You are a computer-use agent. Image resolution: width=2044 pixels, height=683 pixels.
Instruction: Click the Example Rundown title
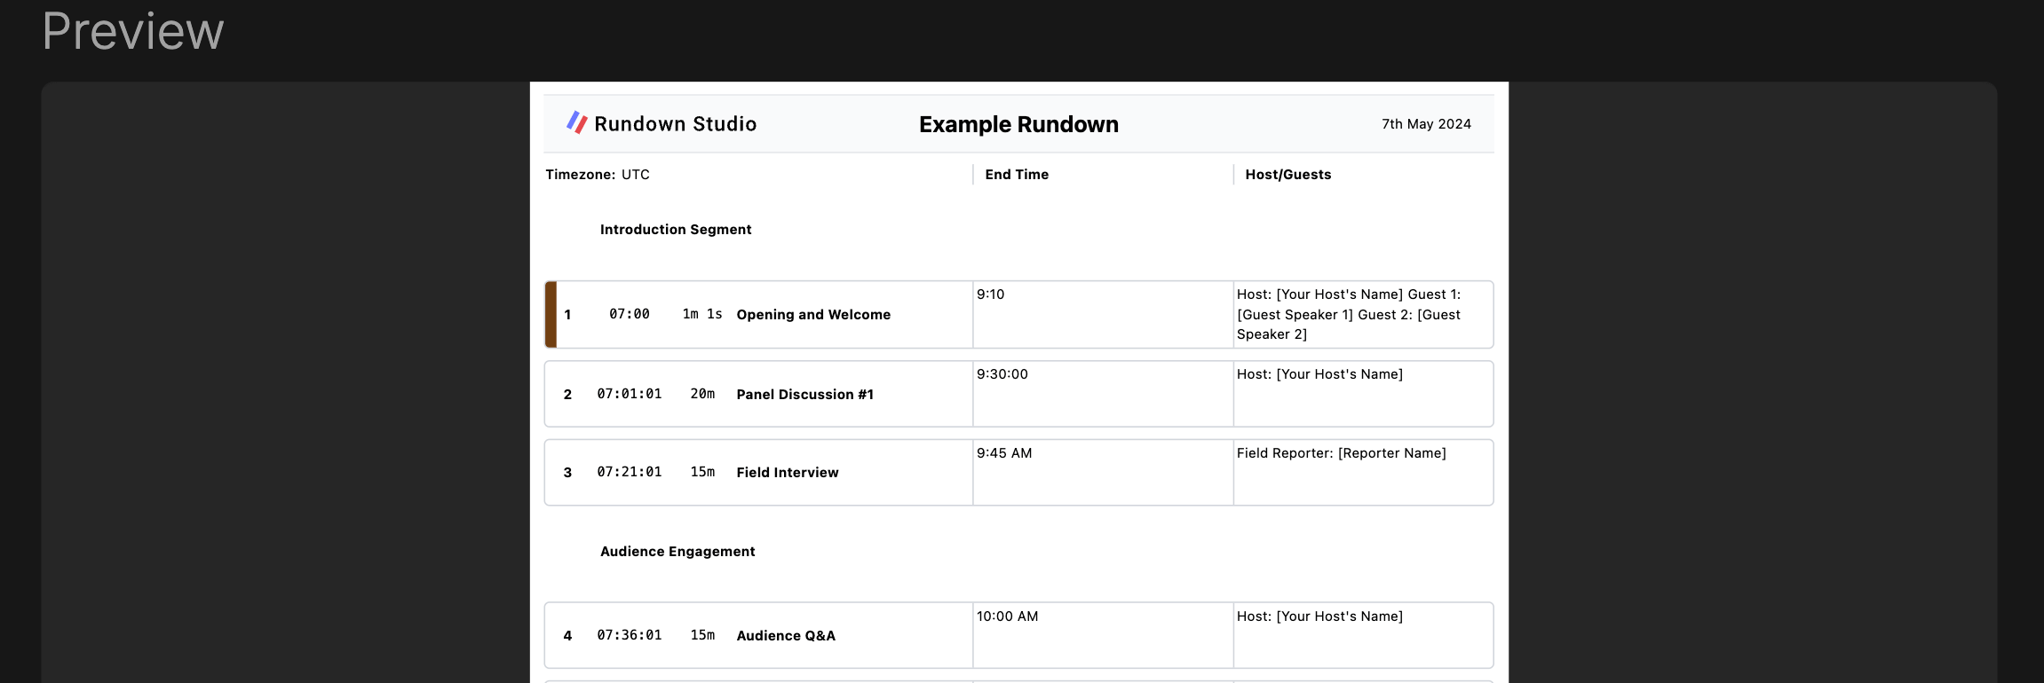pos(1018,124)
